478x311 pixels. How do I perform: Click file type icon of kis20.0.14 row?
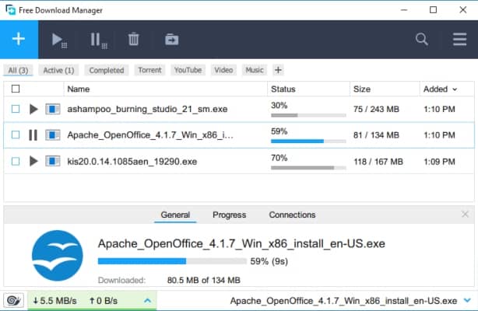click(x=53, y=161)
